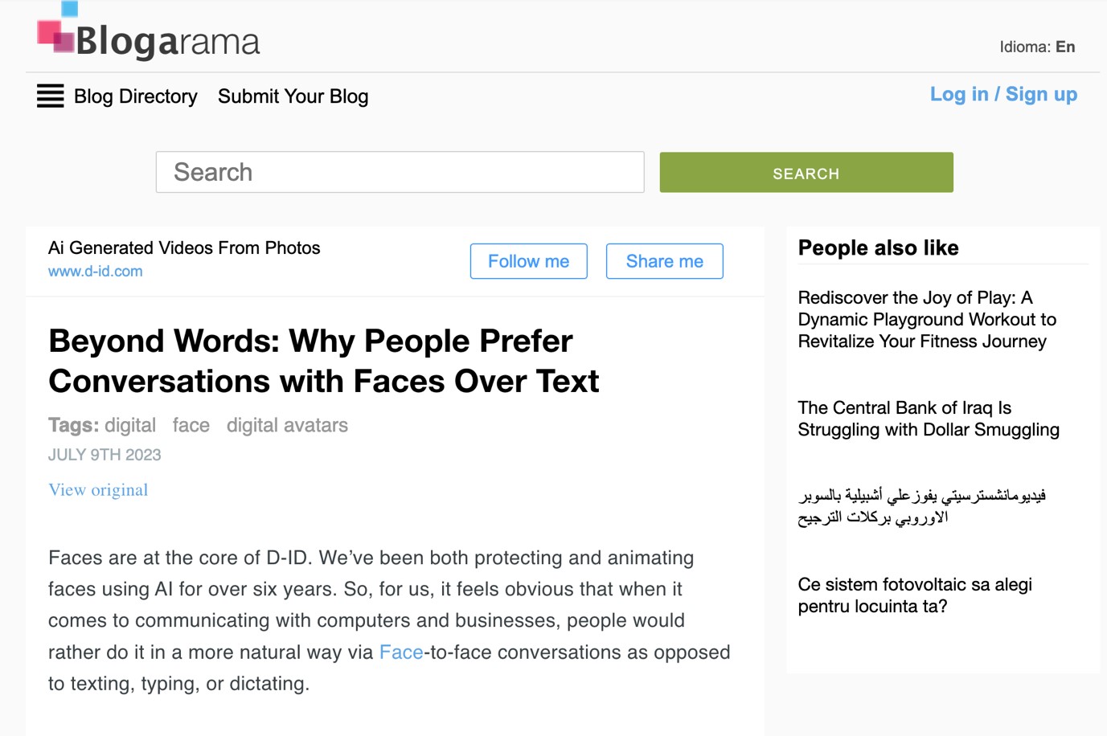Change the Idioma language selector
This screenshot has height=736, width=1107.
1037,47
